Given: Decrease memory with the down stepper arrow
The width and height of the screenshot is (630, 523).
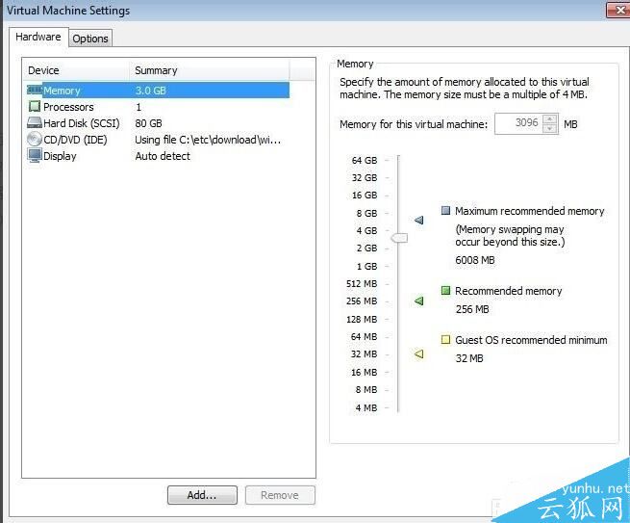Looking at the screenshot, I should (x=549, y=128).
